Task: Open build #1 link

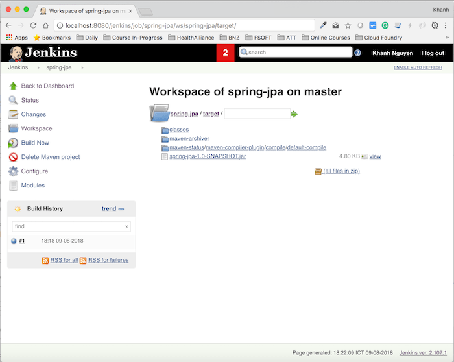Action: [x=22, y=241]
